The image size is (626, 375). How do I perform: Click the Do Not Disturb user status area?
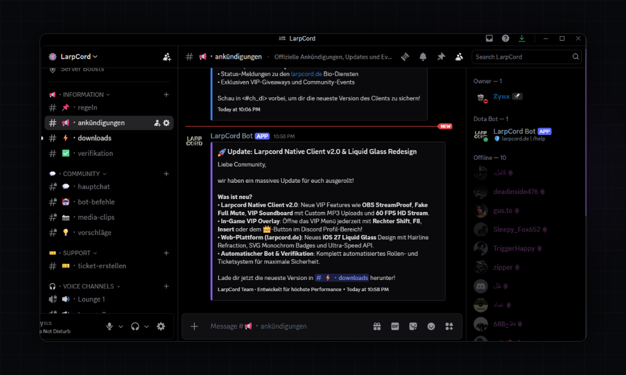pyautogui.click(x=56, y=331)
